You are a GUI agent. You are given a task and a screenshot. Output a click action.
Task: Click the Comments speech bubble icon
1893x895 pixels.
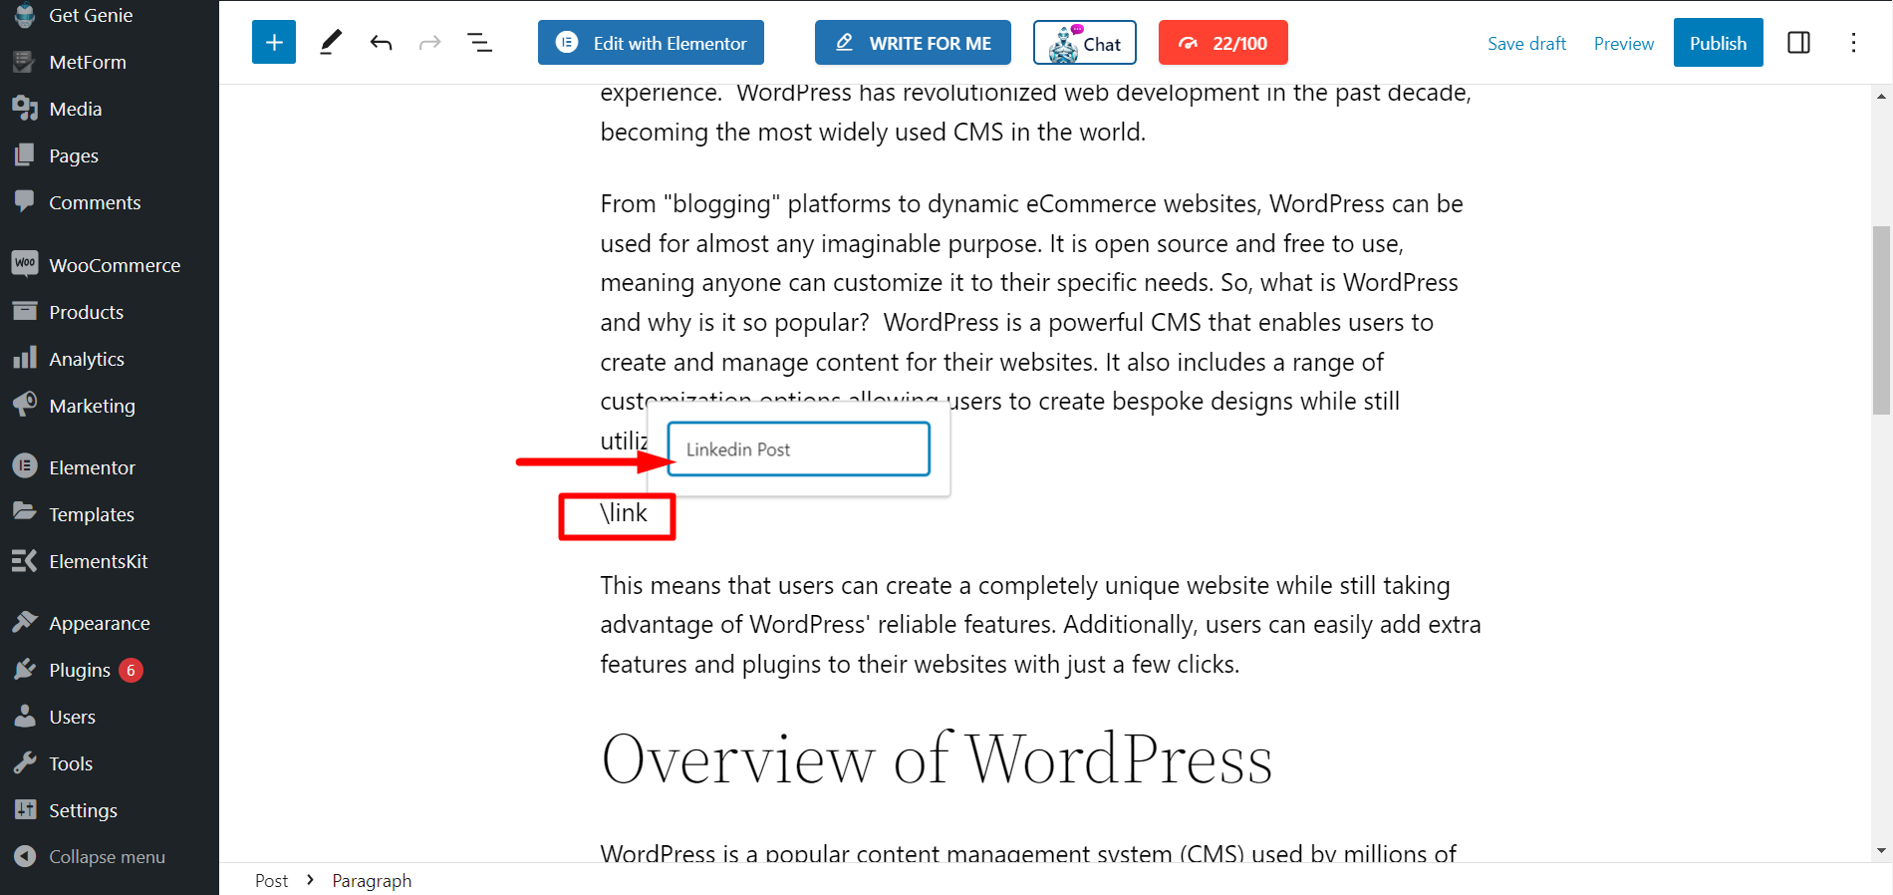(x=25, y=201)
